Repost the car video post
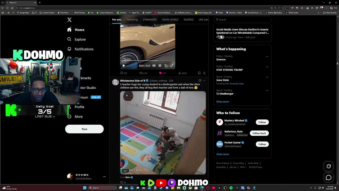 tap(143, 73)
